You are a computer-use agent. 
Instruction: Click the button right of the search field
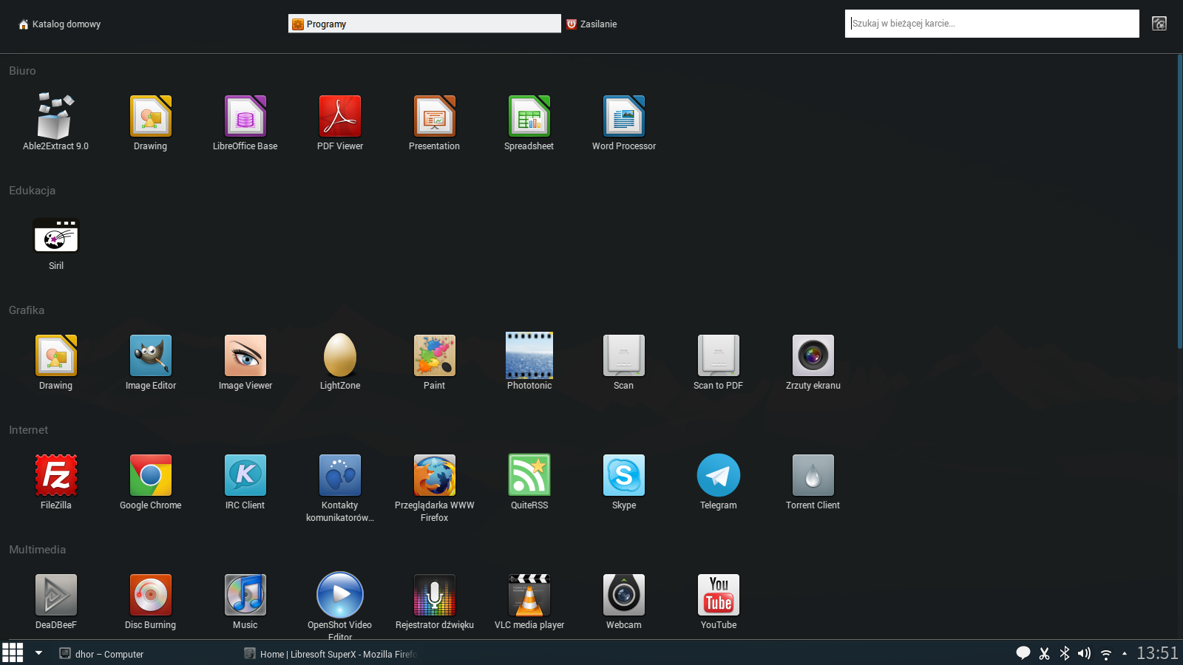coord(1159,24)
